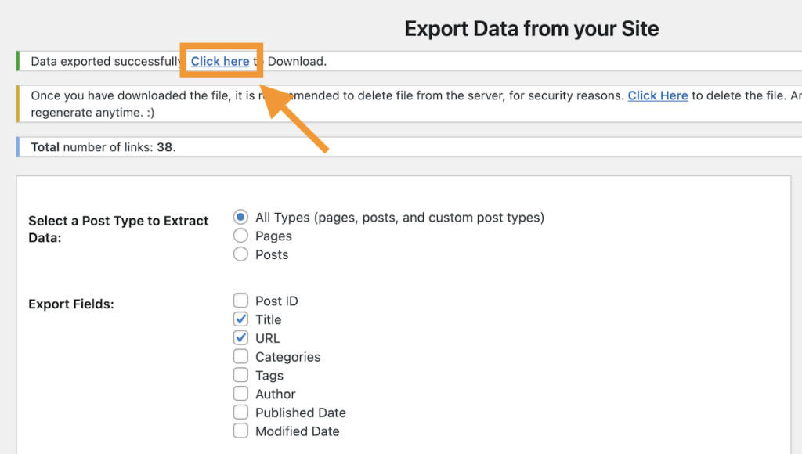Select All Types post type option
This screenshot has height=454, width=802.
click(x=242, y=217)
